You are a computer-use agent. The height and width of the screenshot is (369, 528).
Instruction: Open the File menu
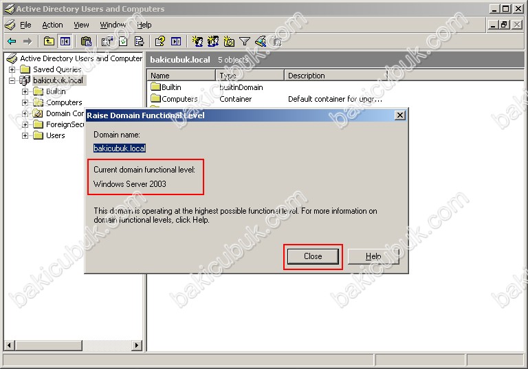point(25,25)
